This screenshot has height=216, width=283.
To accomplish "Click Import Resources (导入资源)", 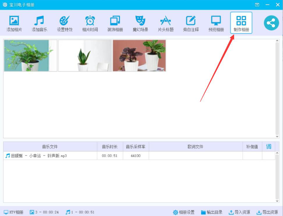I will (239, 212).
